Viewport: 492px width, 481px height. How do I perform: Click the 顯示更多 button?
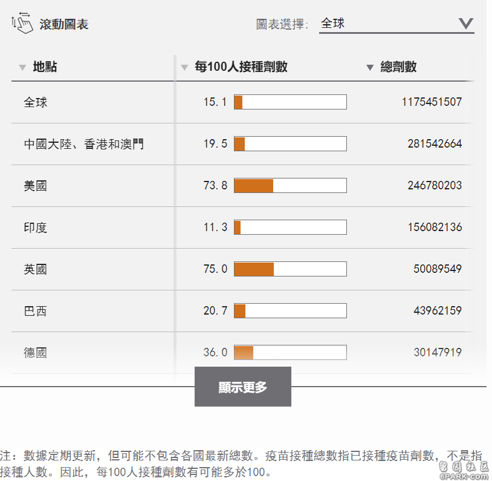(x=242, y=387)
